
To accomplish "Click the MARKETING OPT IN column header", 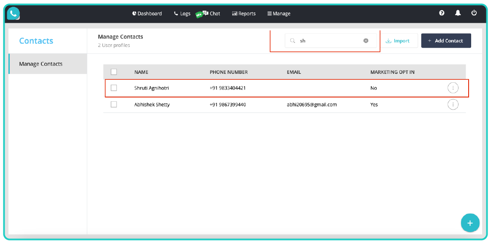I will coord(392,72).
